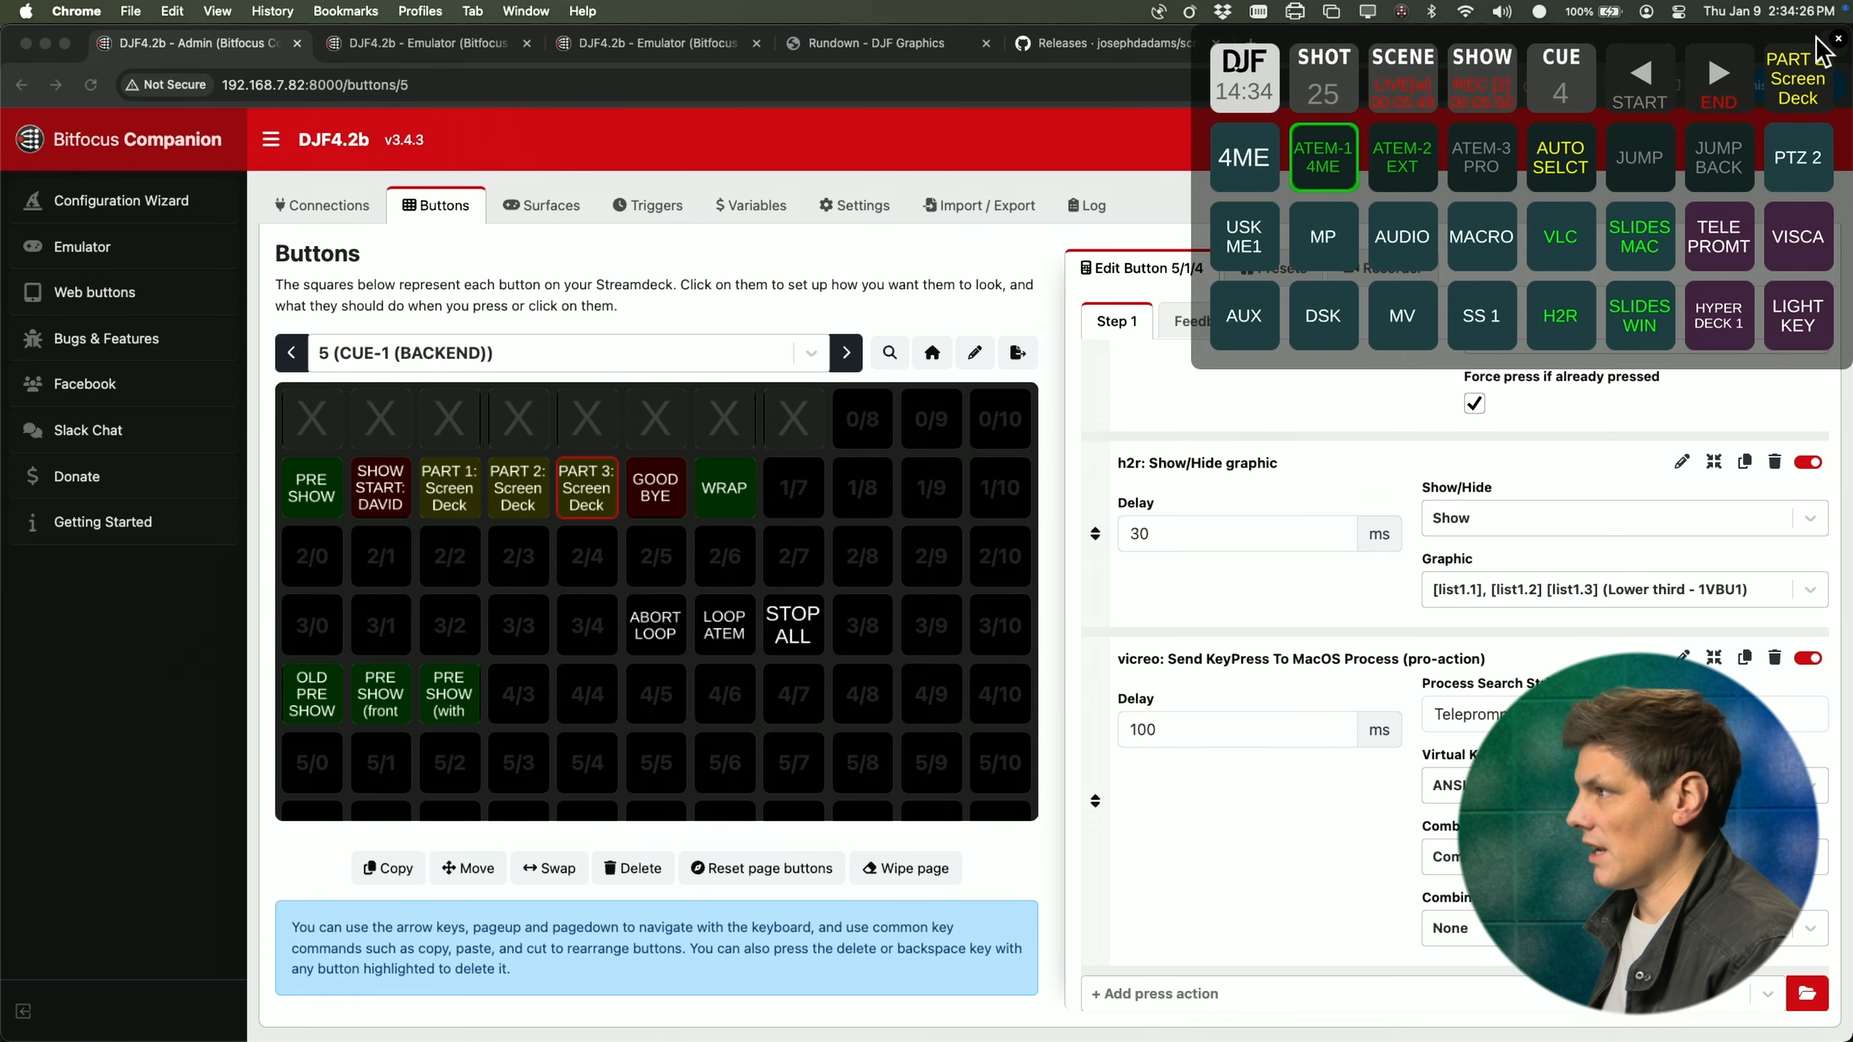The width and height of the screenshot is (1853, 1042).
Task: Click the pencil edit-page icon above grid
Action: point(975,353)
